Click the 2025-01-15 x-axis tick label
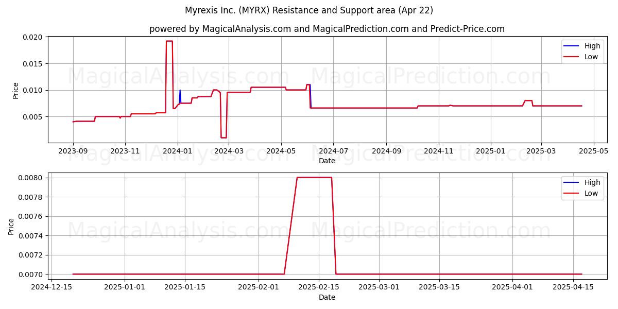The width and height of the screenshot is (618, 309). (x=184, y=288)
